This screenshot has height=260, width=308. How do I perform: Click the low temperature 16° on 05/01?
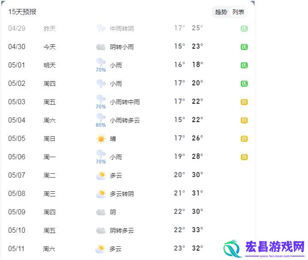180,64
